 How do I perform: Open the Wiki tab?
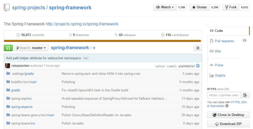click(228, 51)
